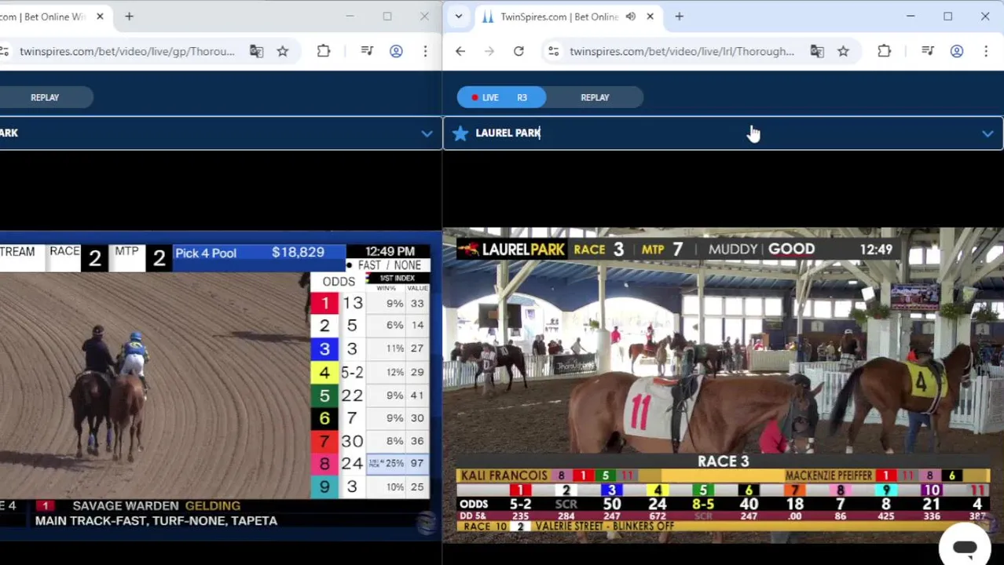Click the Laurel Park live video stream
Viewport: 1004px width, 565px height.
(x=723, y=385)
